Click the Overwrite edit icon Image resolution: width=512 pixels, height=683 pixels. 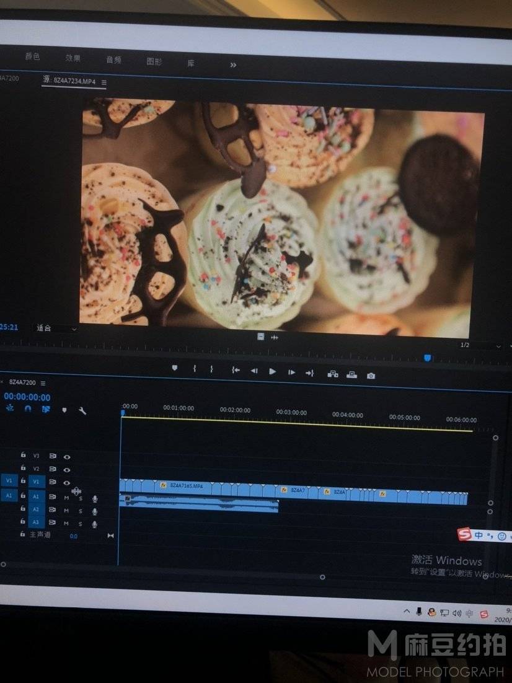pos(351,374)
